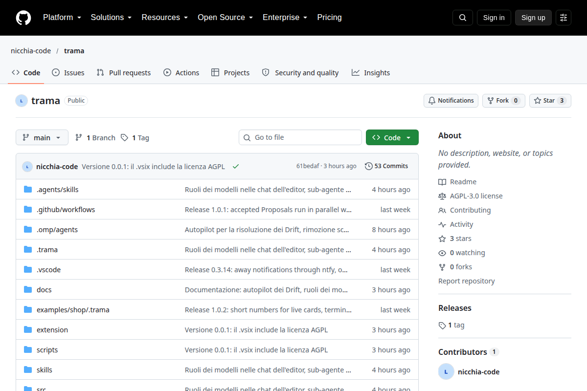Click the nicchia-code avatar beside repo title
Screen dimensions: 587x391
[x=22, y=101]
